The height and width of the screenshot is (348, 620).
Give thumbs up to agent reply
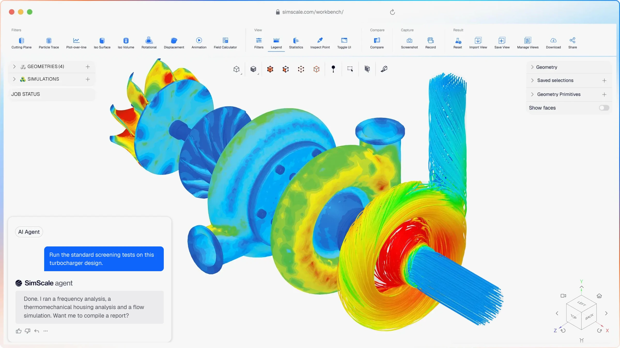(x=19, y=331)
